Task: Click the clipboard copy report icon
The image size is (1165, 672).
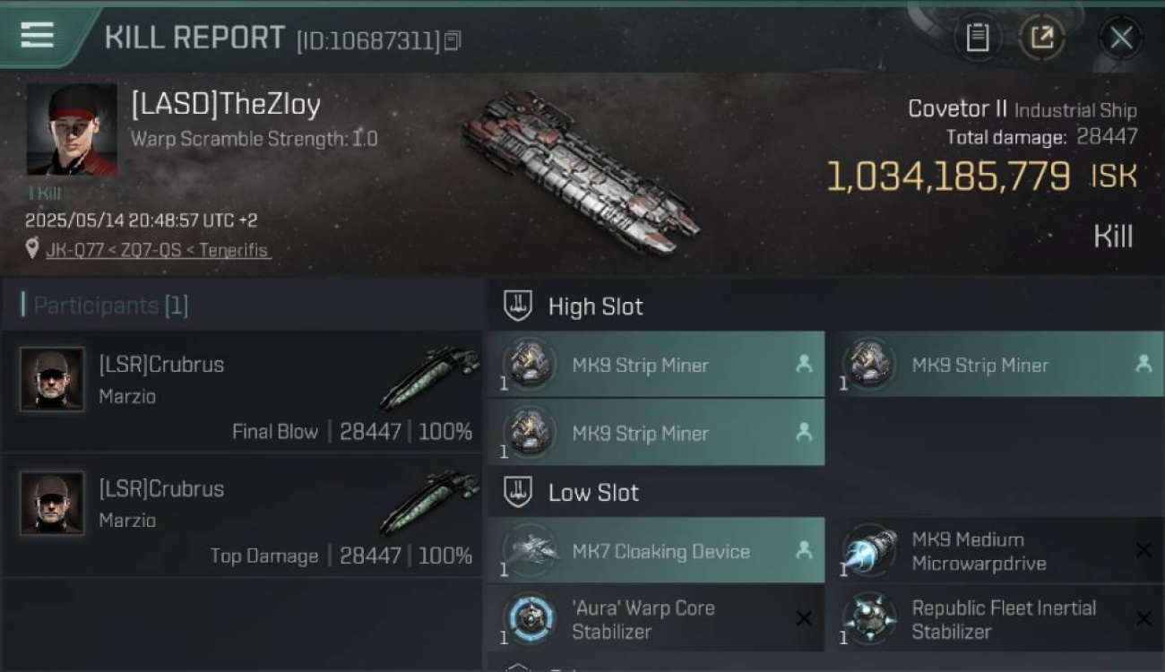Action: (978, 38)
